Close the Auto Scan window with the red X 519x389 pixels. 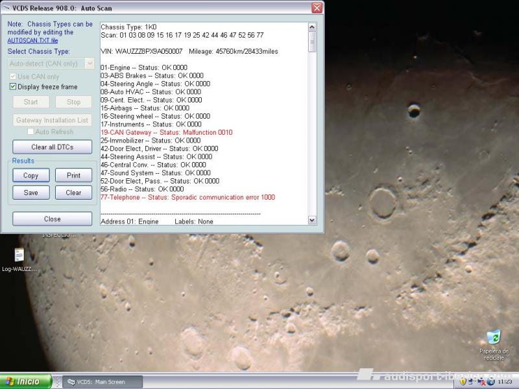tap(317, 8)
